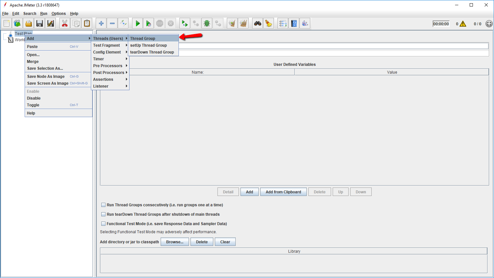Click the Open folder icon in toolbar

tap(29, 23)
